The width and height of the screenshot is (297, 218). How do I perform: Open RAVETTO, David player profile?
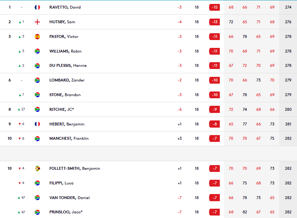pyautogui.click(x=65, y=7)
